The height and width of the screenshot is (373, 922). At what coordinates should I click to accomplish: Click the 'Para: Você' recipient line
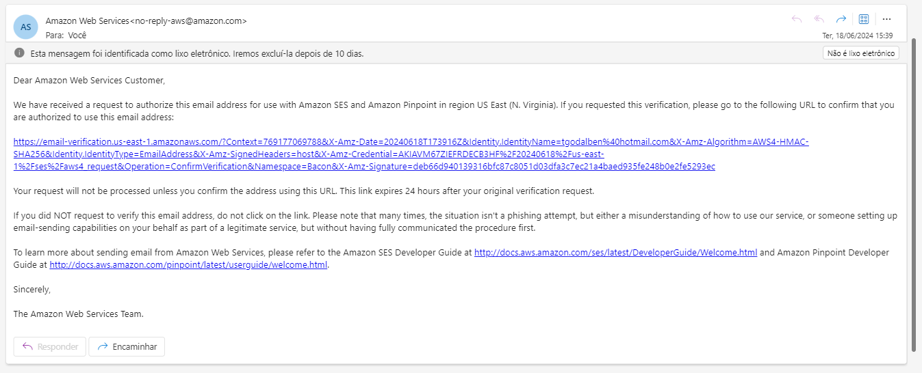[66, 35]
